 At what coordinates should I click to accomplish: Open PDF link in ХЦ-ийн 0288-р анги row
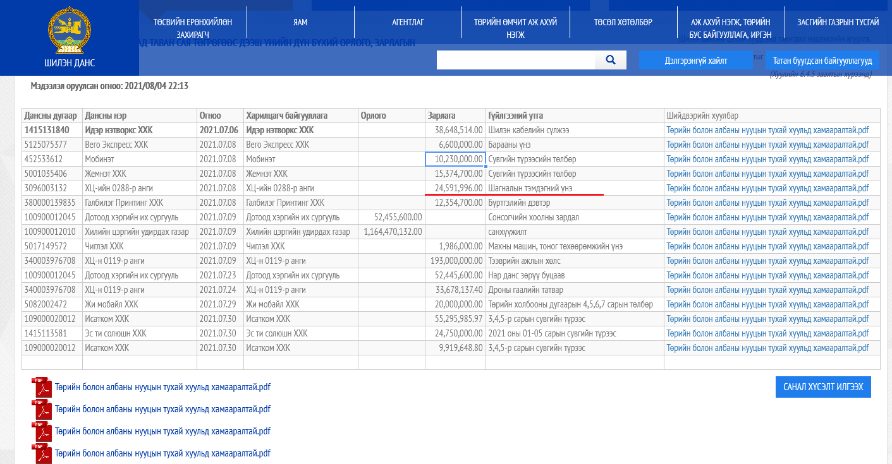767,188
